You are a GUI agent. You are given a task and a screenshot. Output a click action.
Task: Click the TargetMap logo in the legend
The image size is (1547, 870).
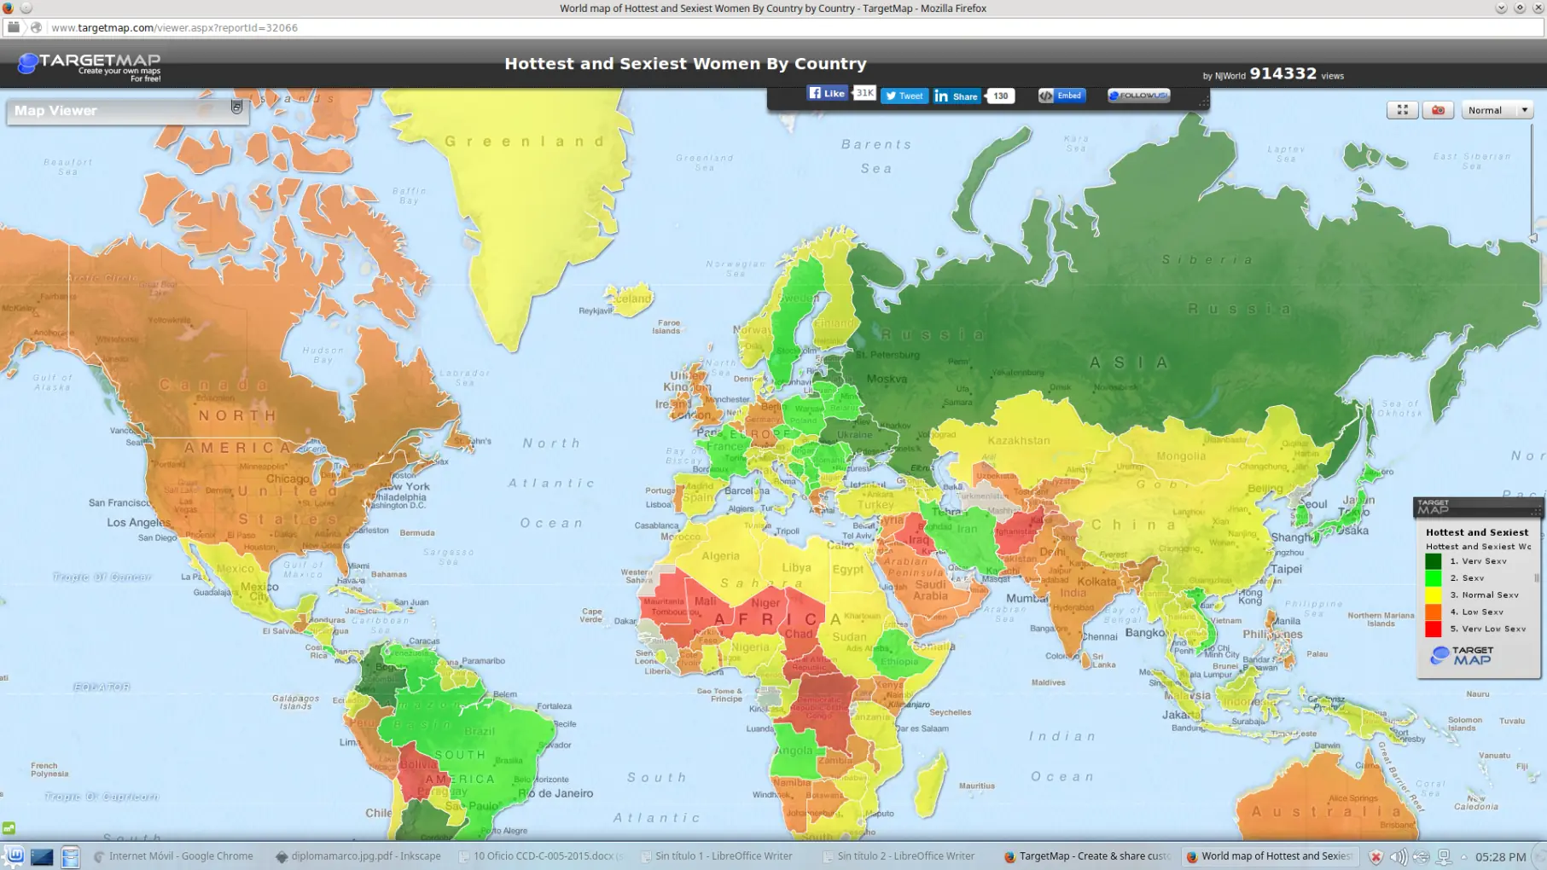tap(1462, 655)
